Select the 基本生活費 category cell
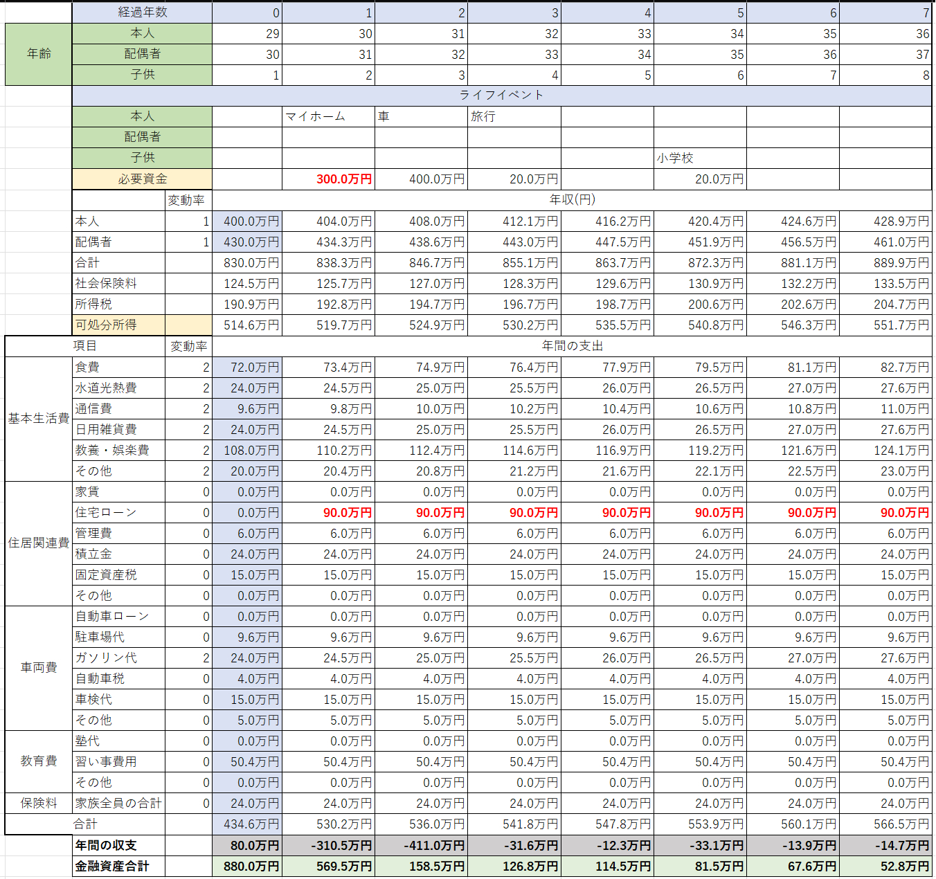Image resolution: width=936 pixels, height=879 pixels. point(39,419)
